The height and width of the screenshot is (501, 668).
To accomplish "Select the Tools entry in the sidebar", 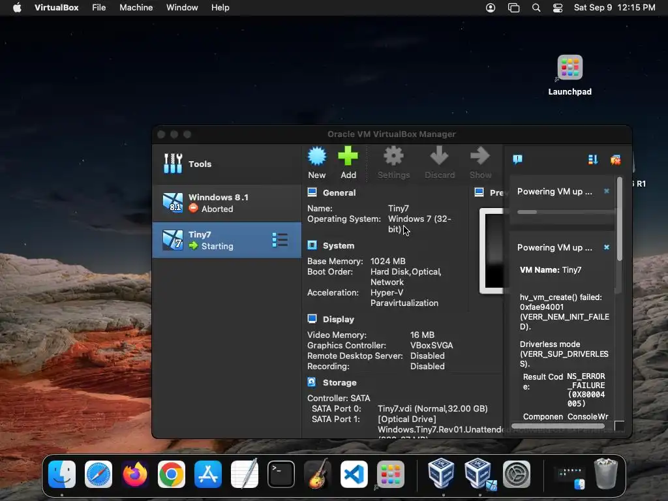I will (226, 164).
